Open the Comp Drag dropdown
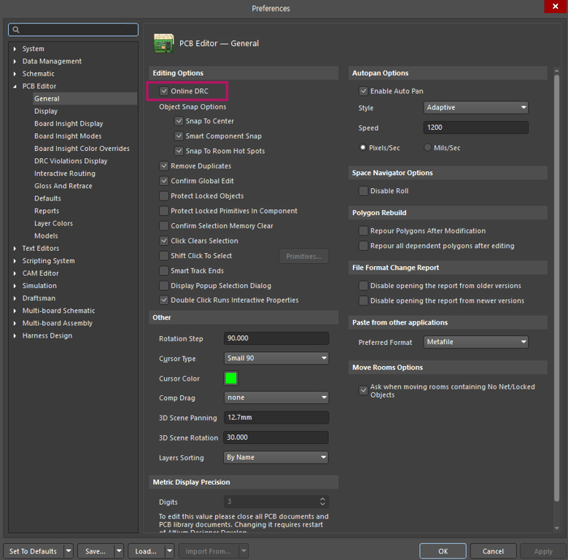The height and width of the screenshot is (560, 568). pos(276,397)
